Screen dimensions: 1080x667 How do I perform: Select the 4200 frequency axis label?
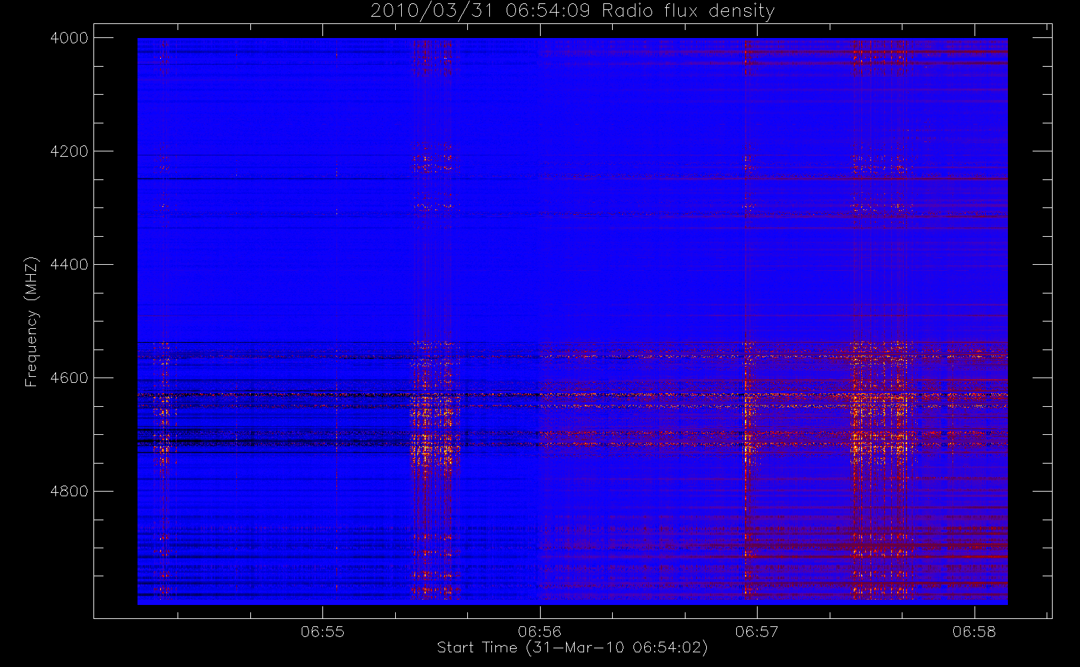coord(69,151)
